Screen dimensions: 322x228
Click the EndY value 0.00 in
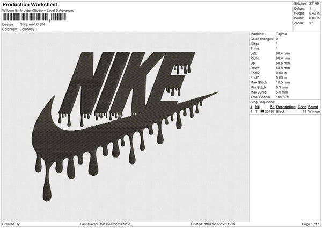click(281, 77)
